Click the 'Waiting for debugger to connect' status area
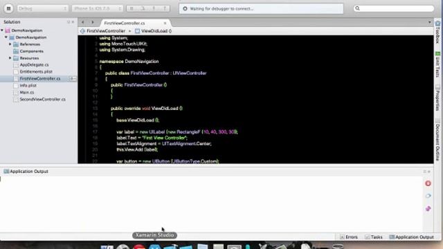The height and width of the screenshot is (249, 443). tap(261, 9)
